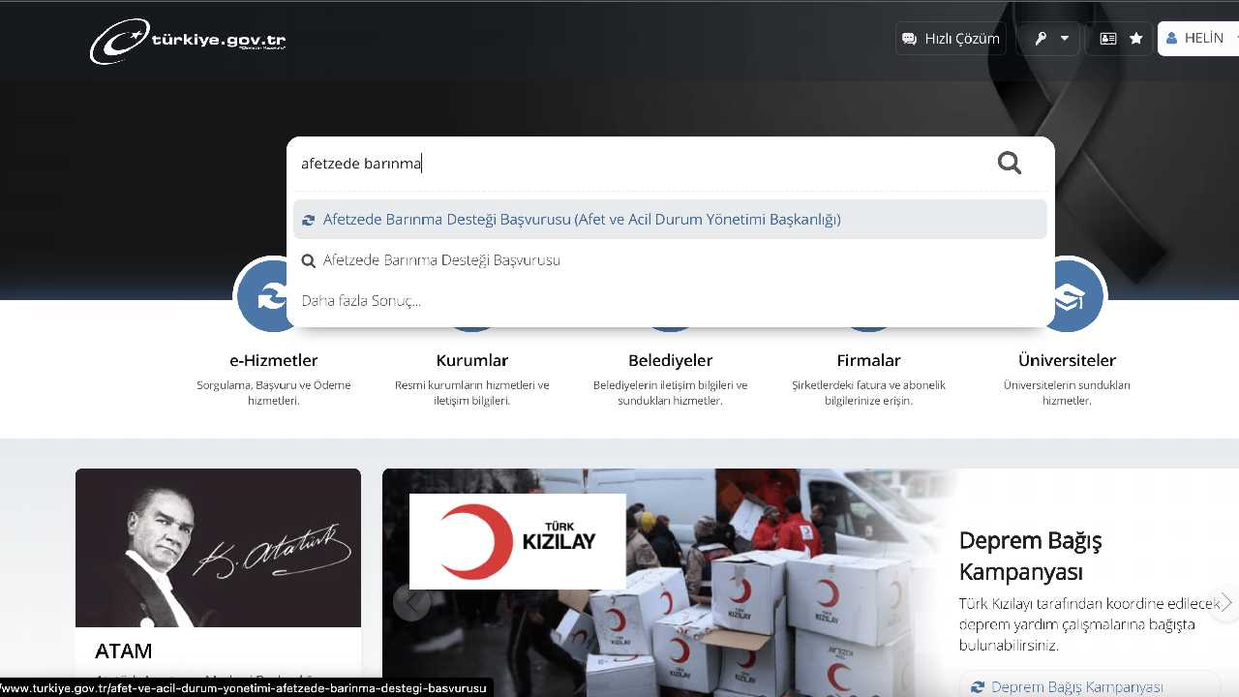Click the türkiye.gov.tr logo

tap(188, 42)
